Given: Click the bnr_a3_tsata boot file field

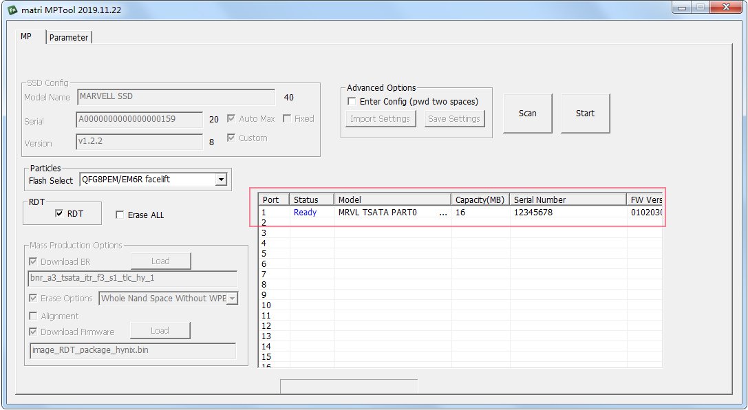Looking at the screenshot, I should tap(133, 279).
